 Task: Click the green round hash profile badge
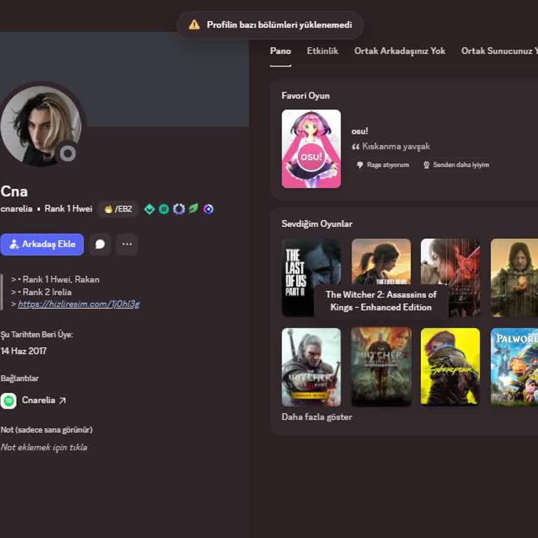pos(164,209)
